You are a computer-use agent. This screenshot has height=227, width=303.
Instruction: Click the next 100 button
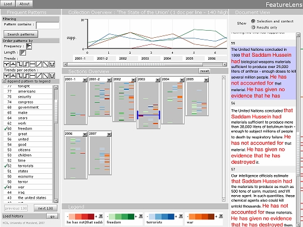(46, 208)
